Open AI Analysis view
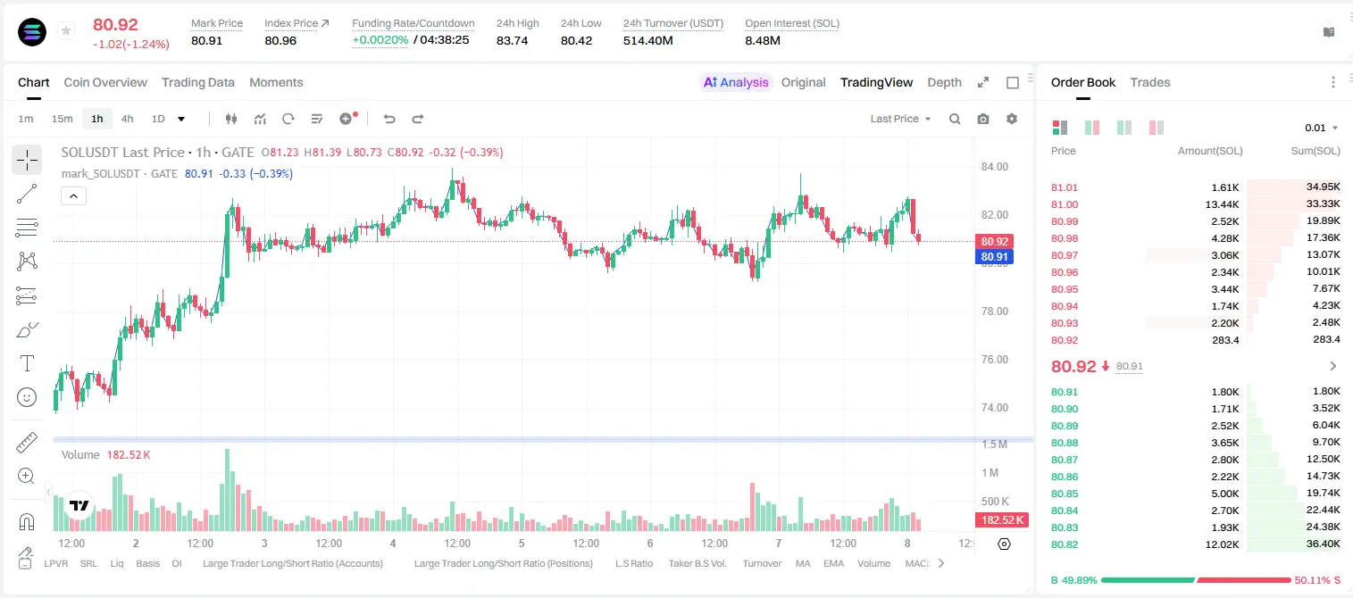1353x598 pixels. [736, 82]
